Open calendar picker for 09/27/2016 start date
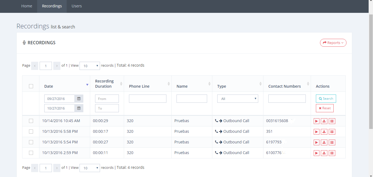This screenshot has height=177, width=373. tap(79, 99)
